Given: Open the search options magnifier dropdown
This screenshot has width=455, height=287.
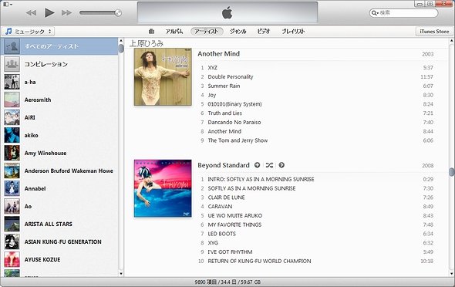Looking at the screenshot, I should point(375,13).
